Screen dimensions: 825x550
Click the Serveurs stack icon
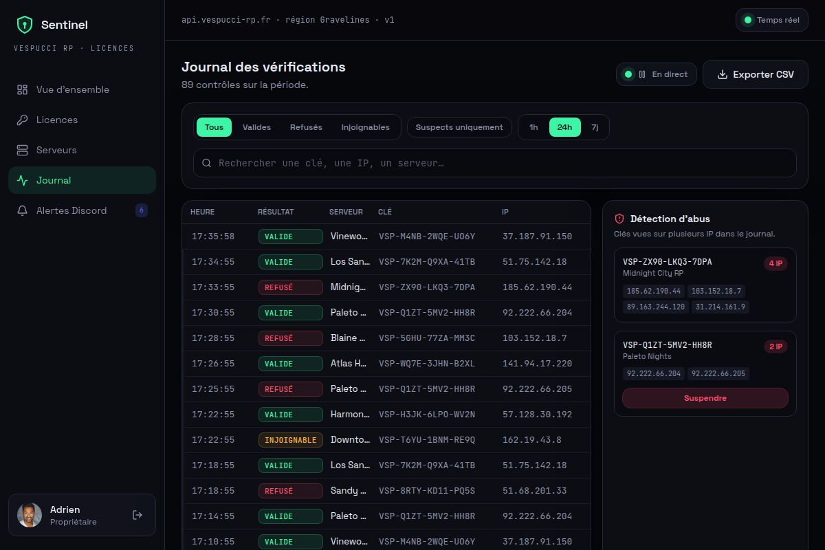pyautogui.click(x=22, y=150)
